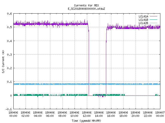
Task: Click the 0.2 y-axis tick label
Action: click(x=9, y=68)
